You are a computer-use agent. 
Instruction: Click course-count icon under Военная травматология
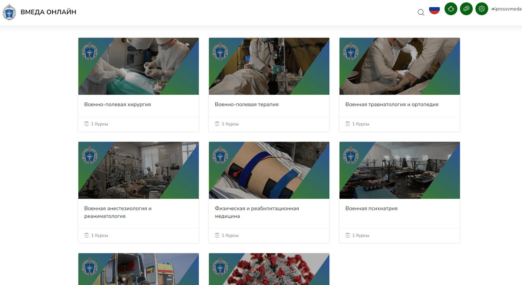(x=348, y=124)
